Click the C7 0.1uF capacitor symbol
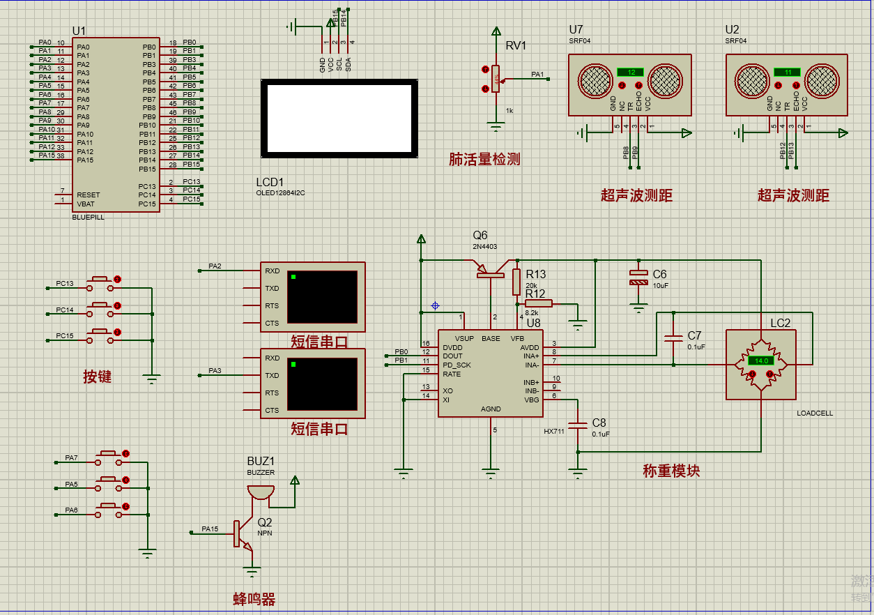Screen dimensions: 874x615 (673, 339)
